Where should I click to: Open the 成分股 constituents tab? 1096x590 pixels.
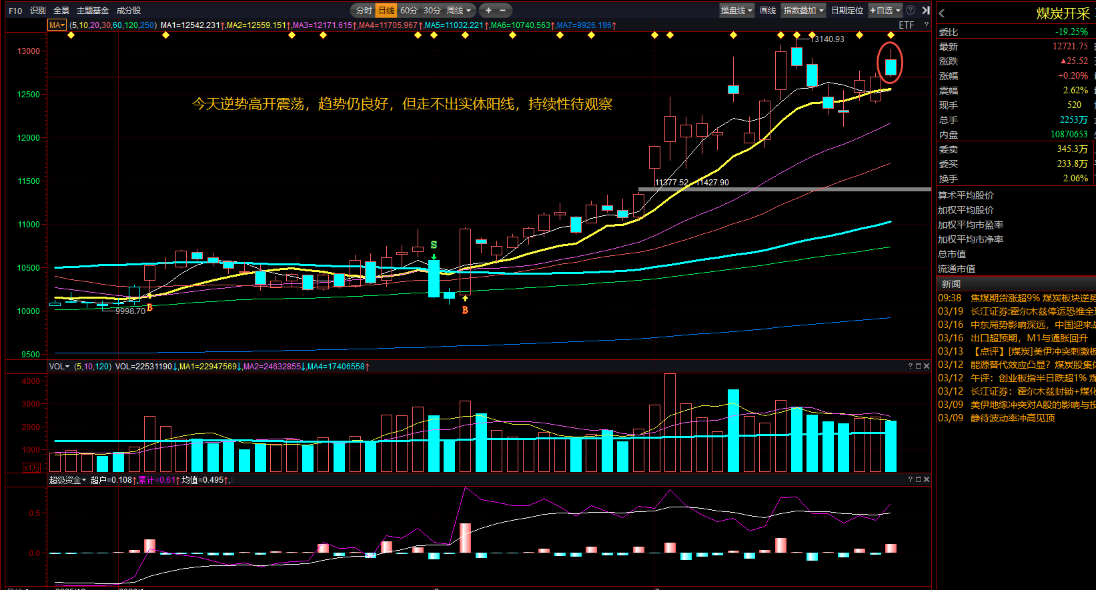coord(129,10)
